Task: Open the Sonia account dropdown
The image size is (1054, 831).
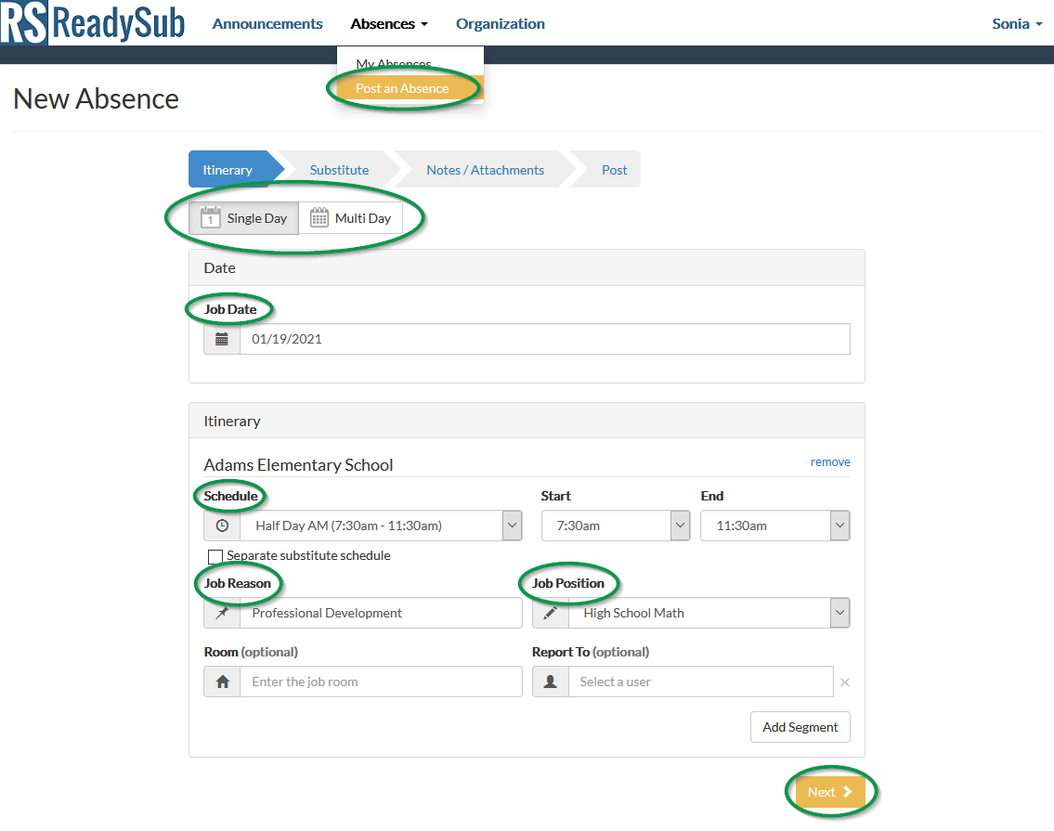Action: point(1016,23)
